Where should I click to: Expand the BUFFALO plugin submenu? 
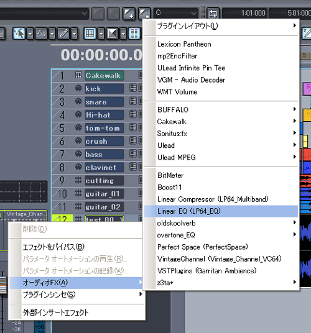[221, 109]
